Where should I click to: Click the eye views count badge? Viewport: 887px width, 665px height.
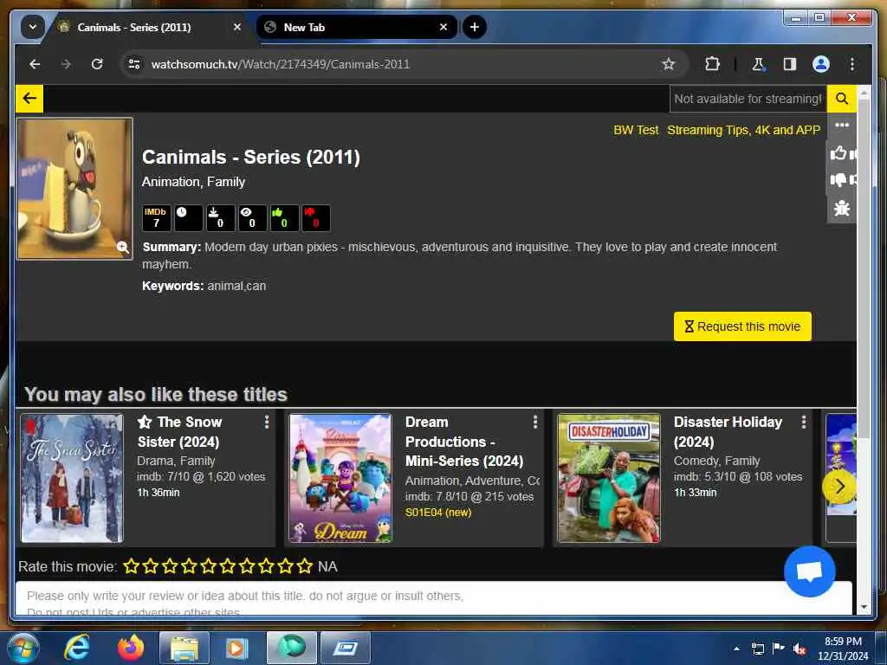pos(252,217)
